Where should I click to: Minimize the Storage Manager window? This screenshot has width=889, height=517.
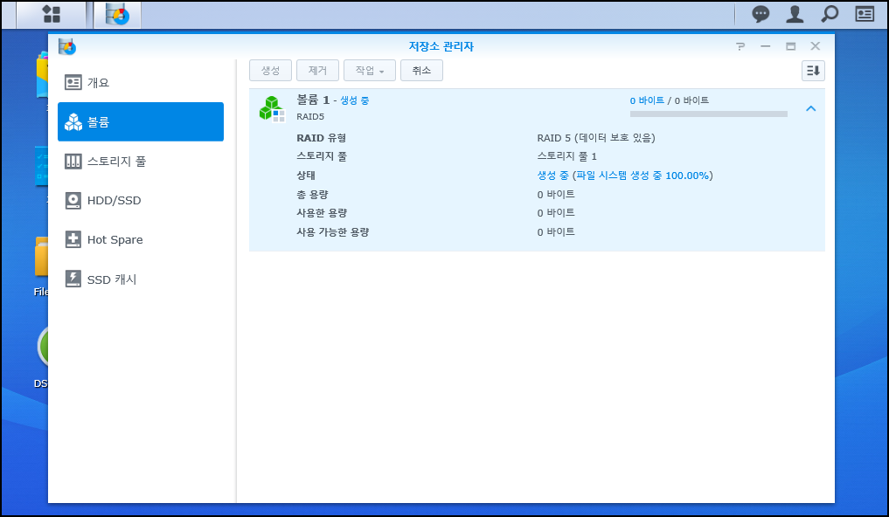[x=766, y=46]
